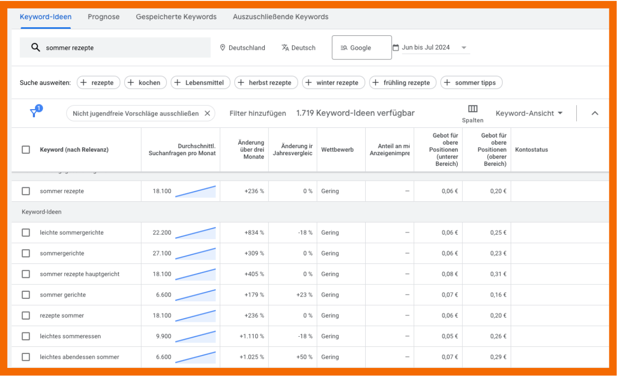Click the trend sparkline for sommergerichte
The width and height of the screenshot is (618, 377).
[x=195, y=253]
